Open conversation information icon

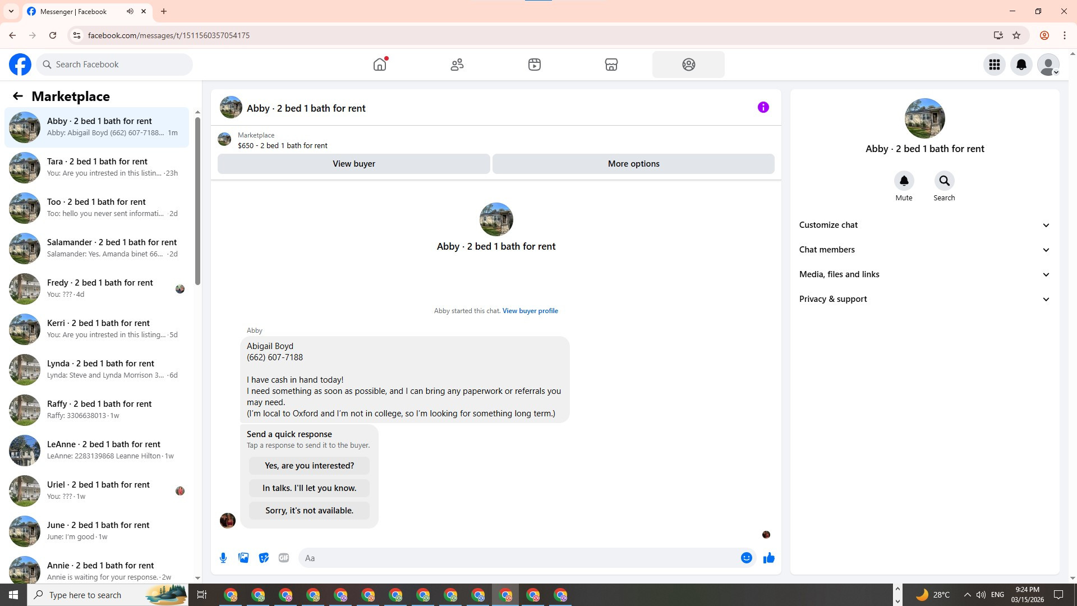(x=763, y=107)
